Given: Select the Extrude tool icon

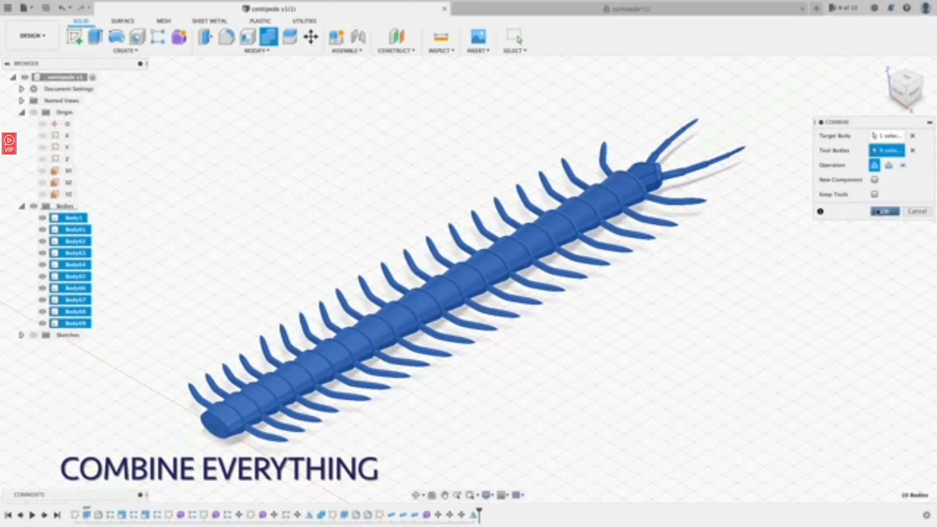Looking at the screenshot, I should tap(95, 37).
